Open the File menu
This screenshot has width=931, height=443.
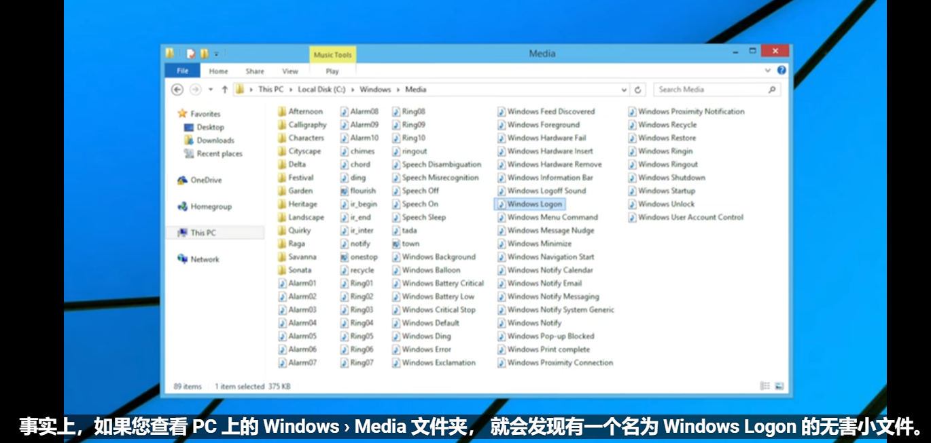pyautogui.click(x=181, y=71)
